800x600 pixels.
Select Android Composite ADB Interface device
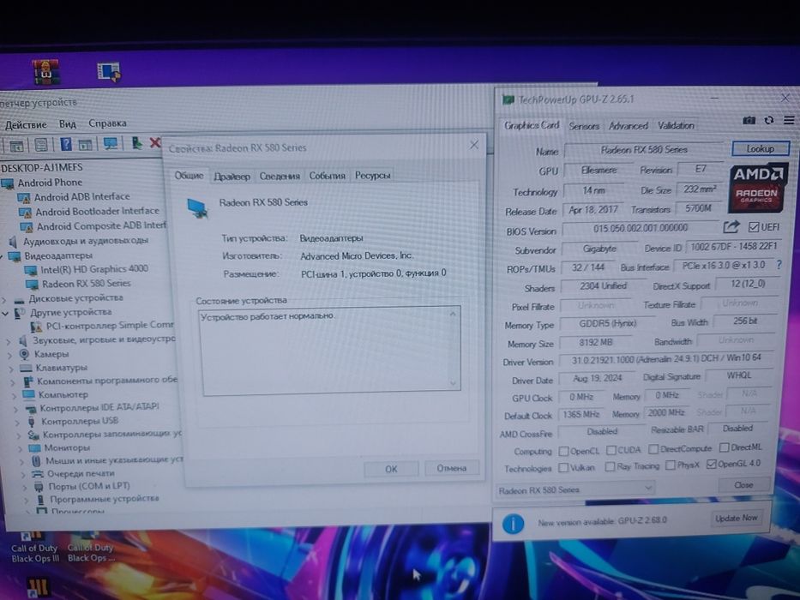tap(101, 226)
